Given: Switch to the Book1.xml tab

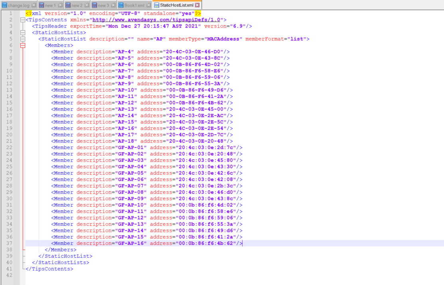Looking at the screenshot, I should coord(134,5).
